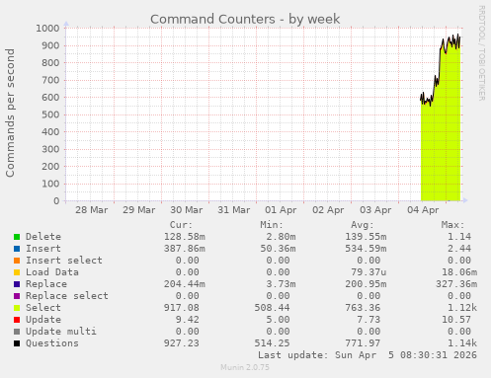Click the Questions average value 771.97

363,343
